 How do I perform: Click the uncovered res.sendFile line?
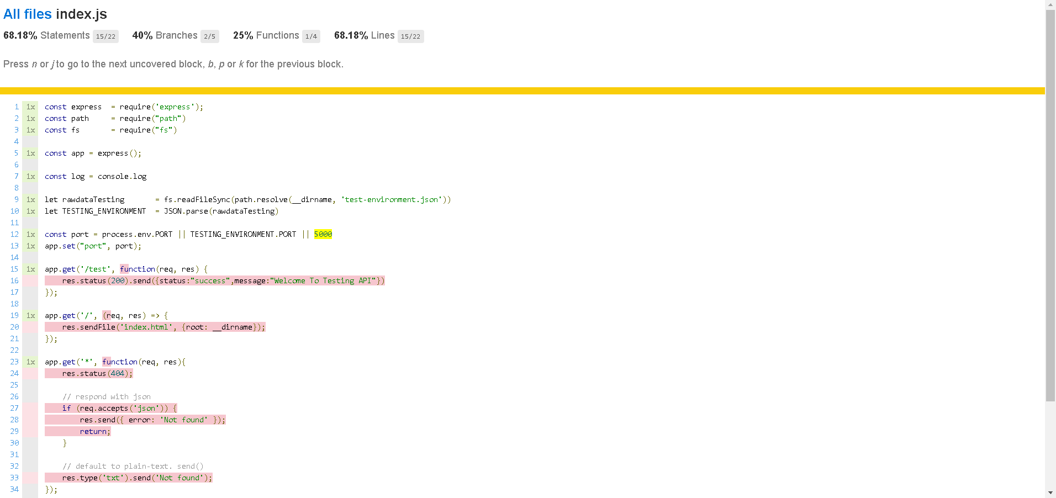155,327
